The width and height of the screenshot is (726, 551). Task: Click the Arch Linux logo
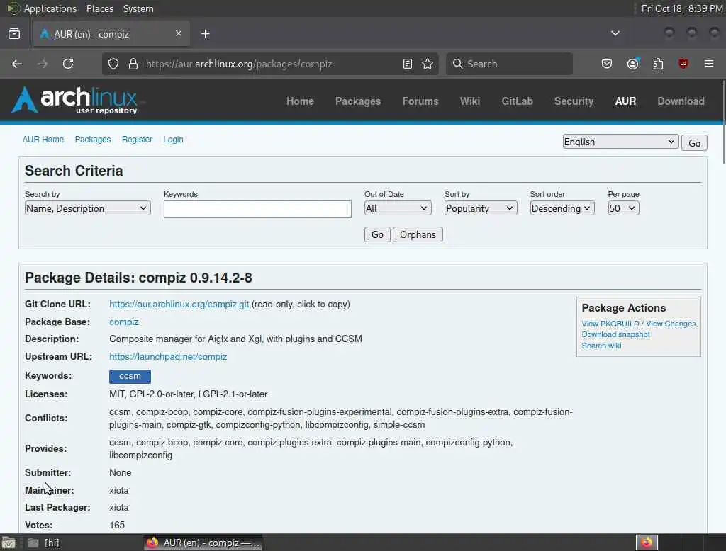click(x=75, y=100)
